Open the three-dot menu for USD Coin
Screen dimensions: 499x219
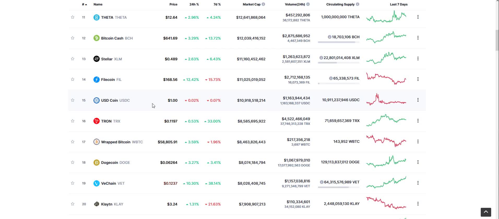[x=418, y=100]
